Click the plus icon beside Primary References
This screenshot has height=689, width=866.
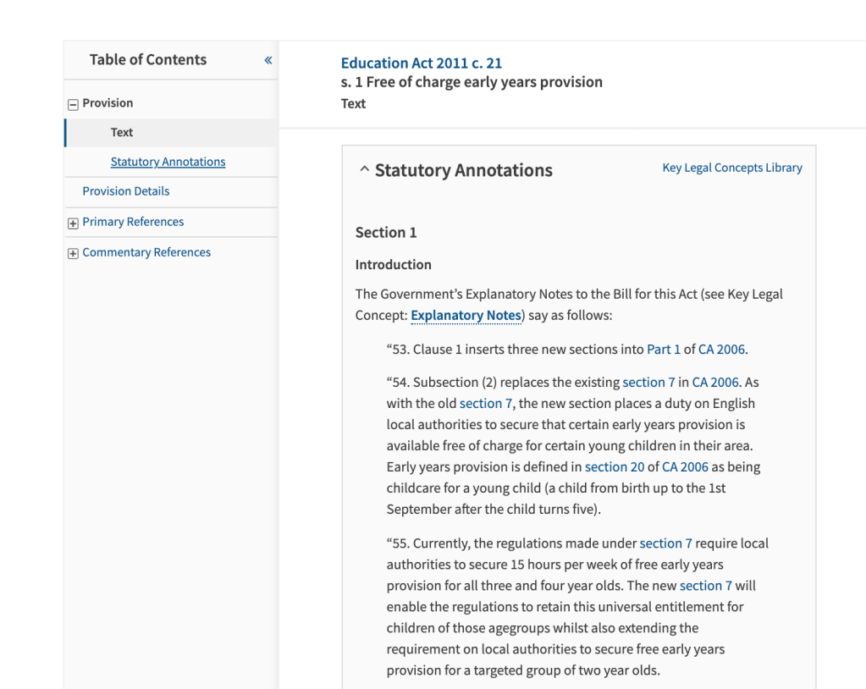73,223
